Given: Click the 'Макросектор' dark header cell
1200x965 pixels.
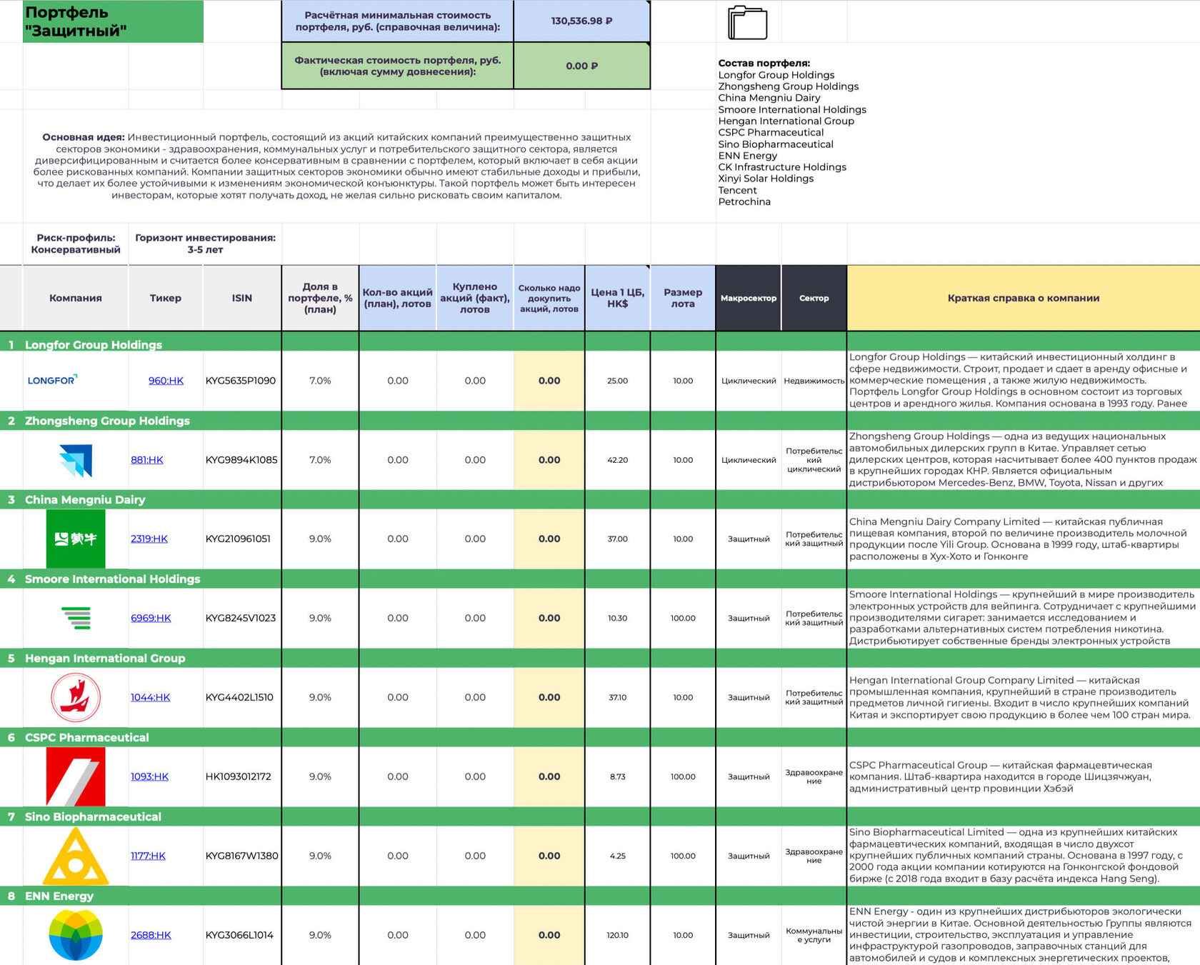Looking at the screenshot, I should pyautogui.click(x=749, y=298).
